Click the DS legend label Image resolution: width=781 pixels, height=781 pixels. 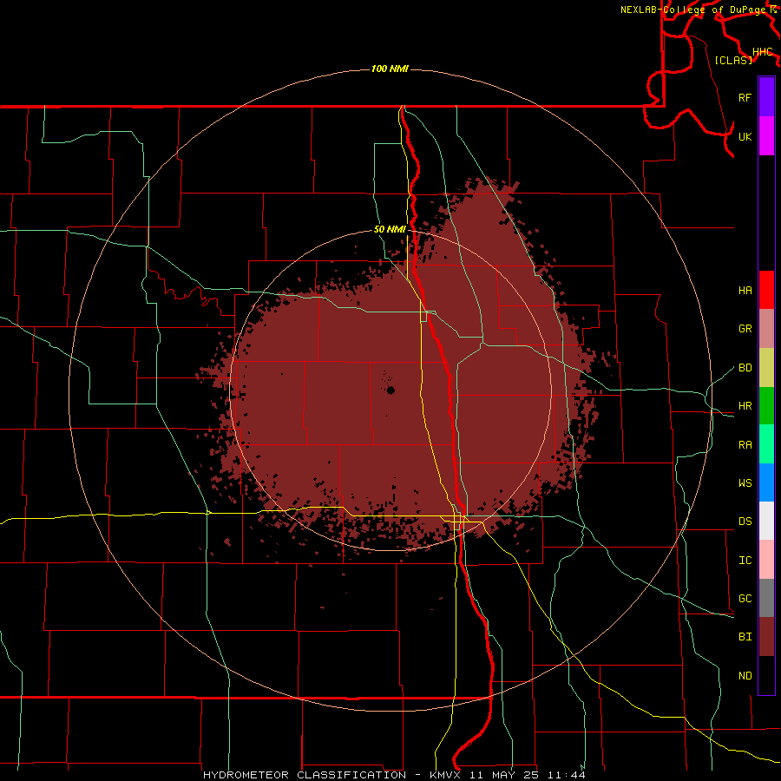point(745,522)
